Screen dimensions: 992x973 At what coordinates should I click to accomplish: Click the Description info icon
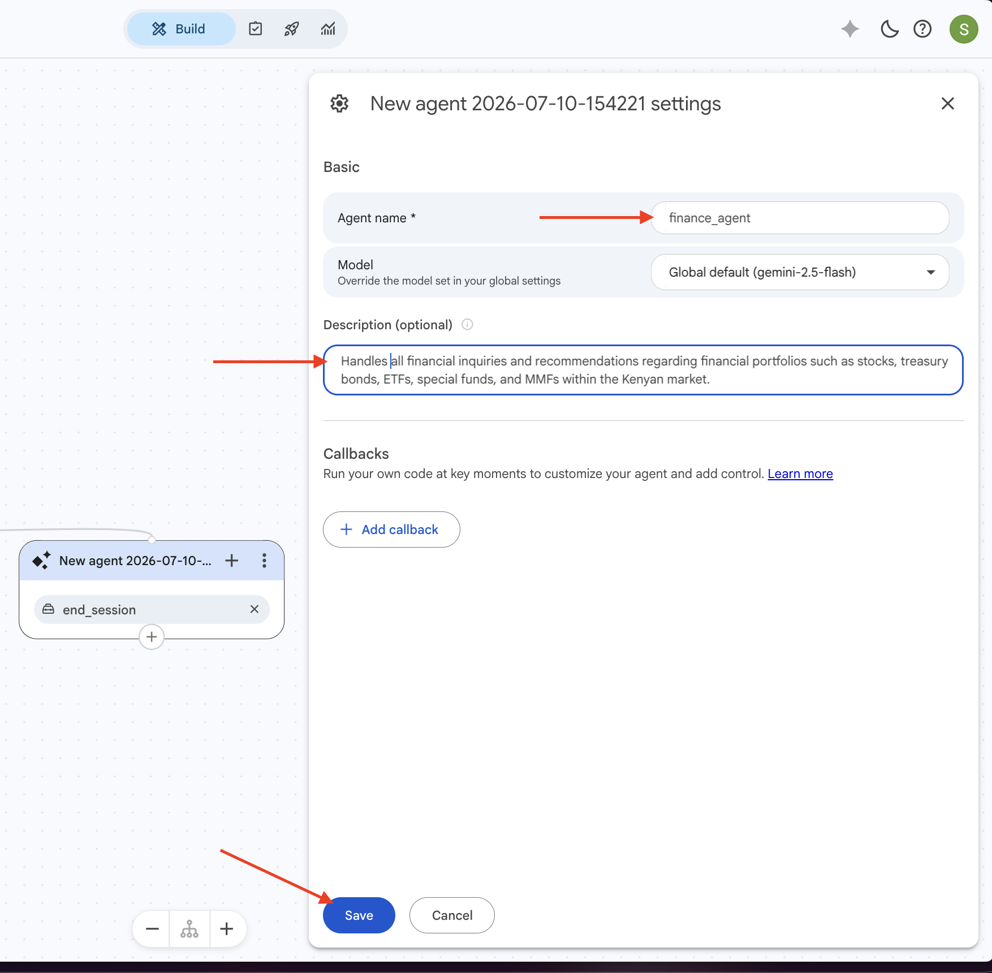(x=467, y=324)
